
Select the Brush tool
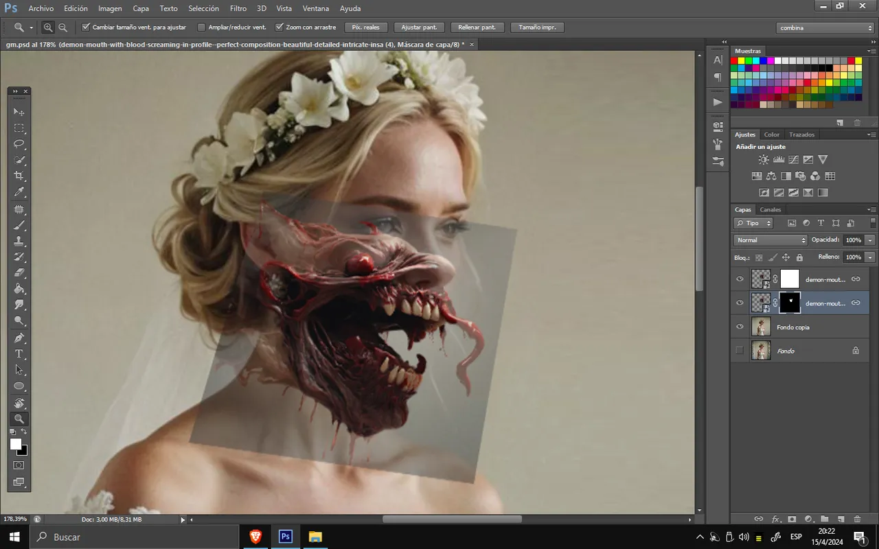(x=19, y=225)
